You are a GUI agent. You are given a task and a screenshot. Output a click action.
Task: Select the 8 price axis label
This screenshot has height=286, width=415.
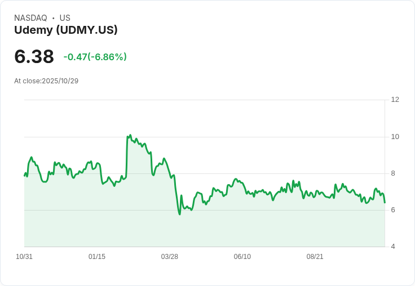tap(393, 173)
